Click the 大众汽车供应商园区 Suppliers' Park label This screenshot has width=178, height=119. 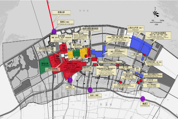pos(158,36)
